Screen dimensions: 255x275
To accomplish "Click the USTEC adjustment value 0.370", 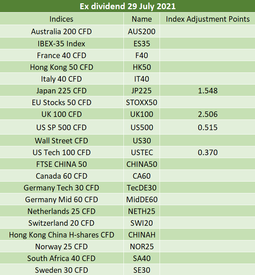I will click(208, 153).
